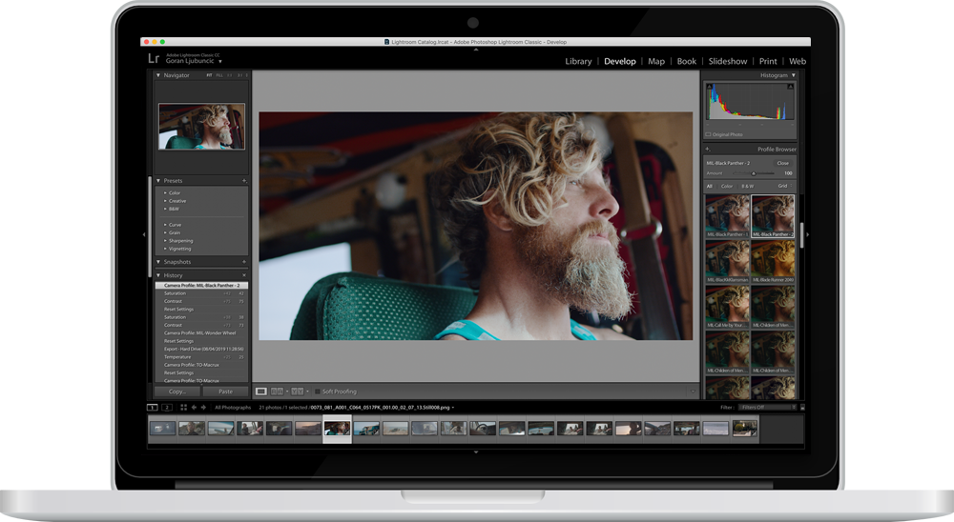Open the Slideshow module
Screen dimensions: 954x522
click(728, 61)
